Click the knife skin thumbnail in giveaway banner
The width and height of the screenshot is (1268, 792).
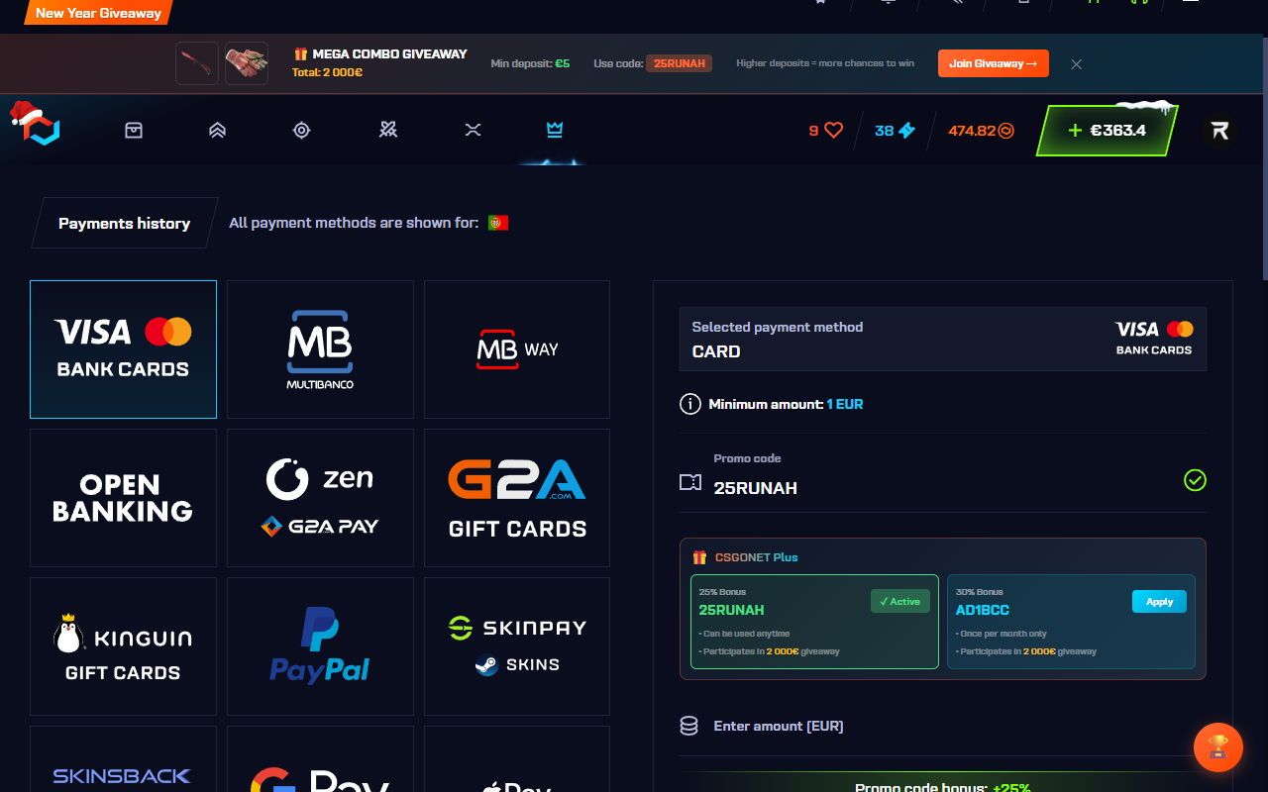click(x=197, y=63)
